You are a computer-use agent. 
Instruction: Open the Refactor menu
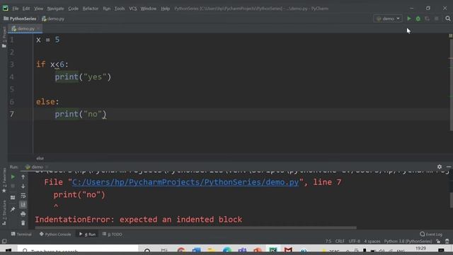pos(90,8)
